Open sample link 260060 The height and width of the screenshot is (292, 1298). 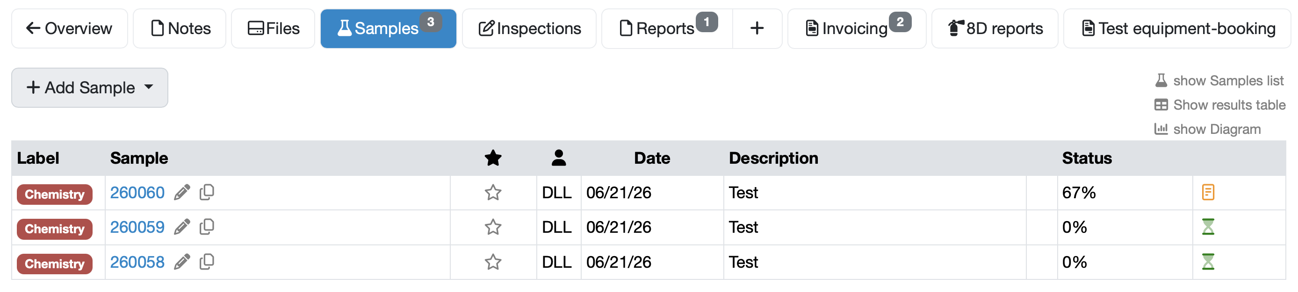coord(137,193)
